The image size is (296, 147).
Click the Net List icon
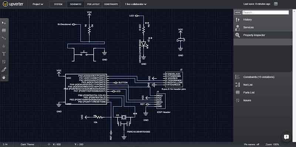click(238, 85)
